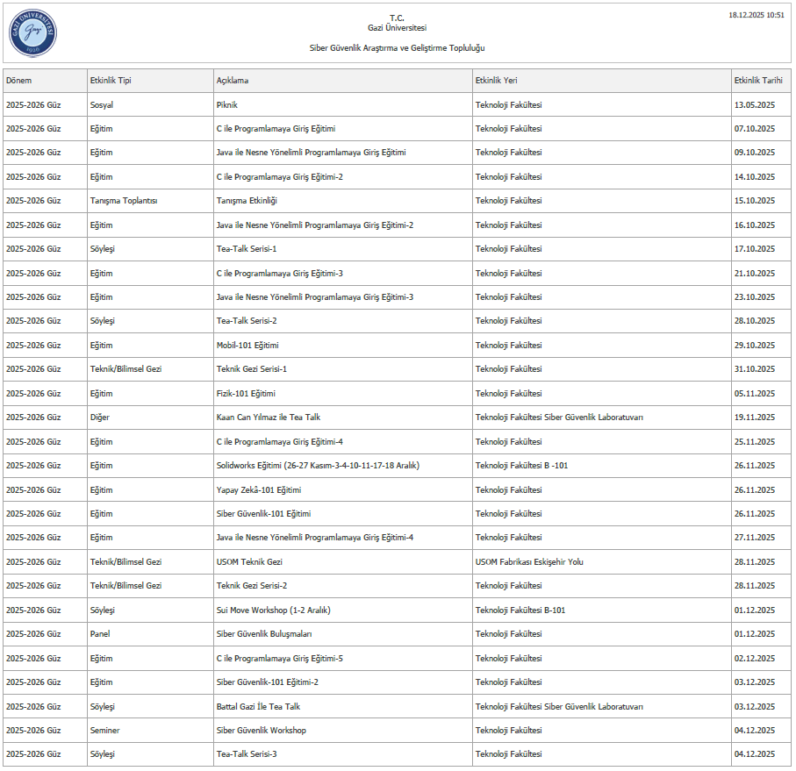Click the report timestamp 18.12.2025 10:51
The height and width of the screenshot is (771, 796).
point(757,16)
